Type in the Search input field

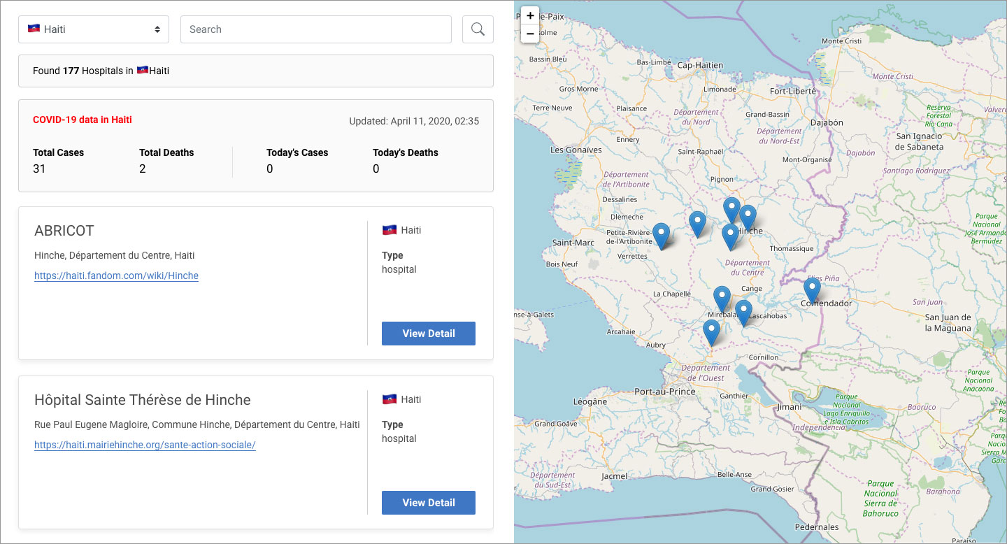click(315, 29)
